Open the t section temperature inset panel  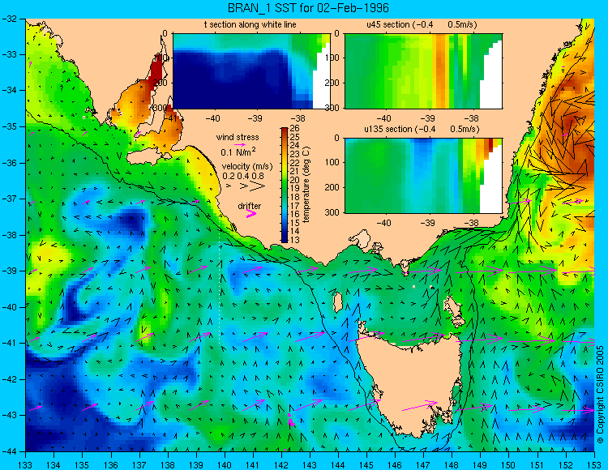tap(251, 71)
